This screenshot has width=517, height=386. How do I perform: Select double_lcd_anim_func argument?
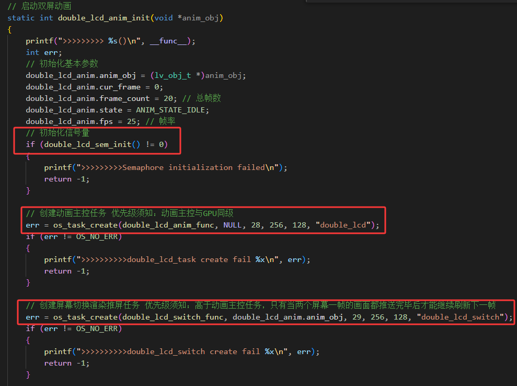click(168, 225)
